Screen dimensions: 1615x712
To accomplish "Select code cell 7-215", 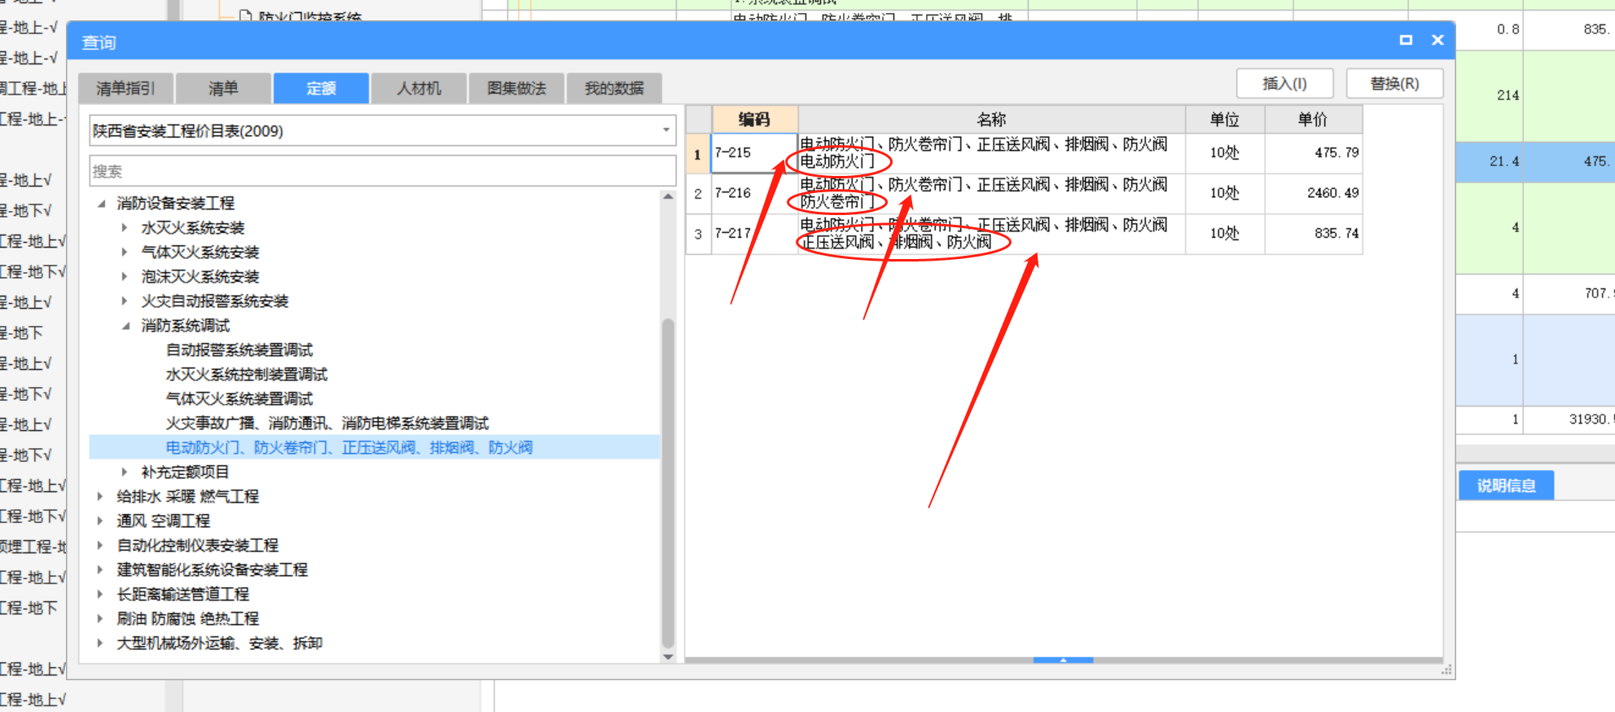I will click(754, 153).
